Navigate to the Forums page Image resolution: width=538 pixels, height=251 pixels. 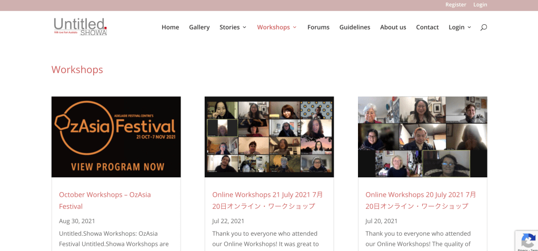(x=318, y=27)
